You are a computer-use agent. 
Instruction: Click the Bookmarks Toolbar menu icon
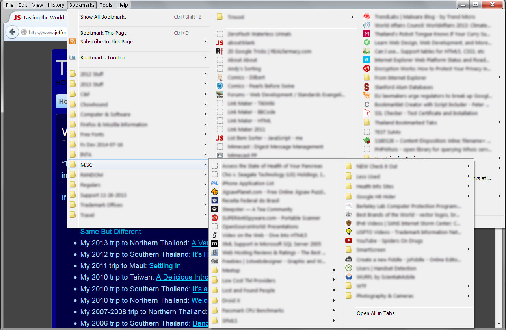[x=73, y=57]
